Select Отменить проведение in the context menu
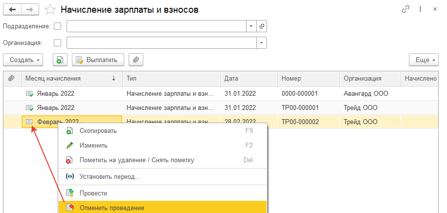 pos(112,208)
